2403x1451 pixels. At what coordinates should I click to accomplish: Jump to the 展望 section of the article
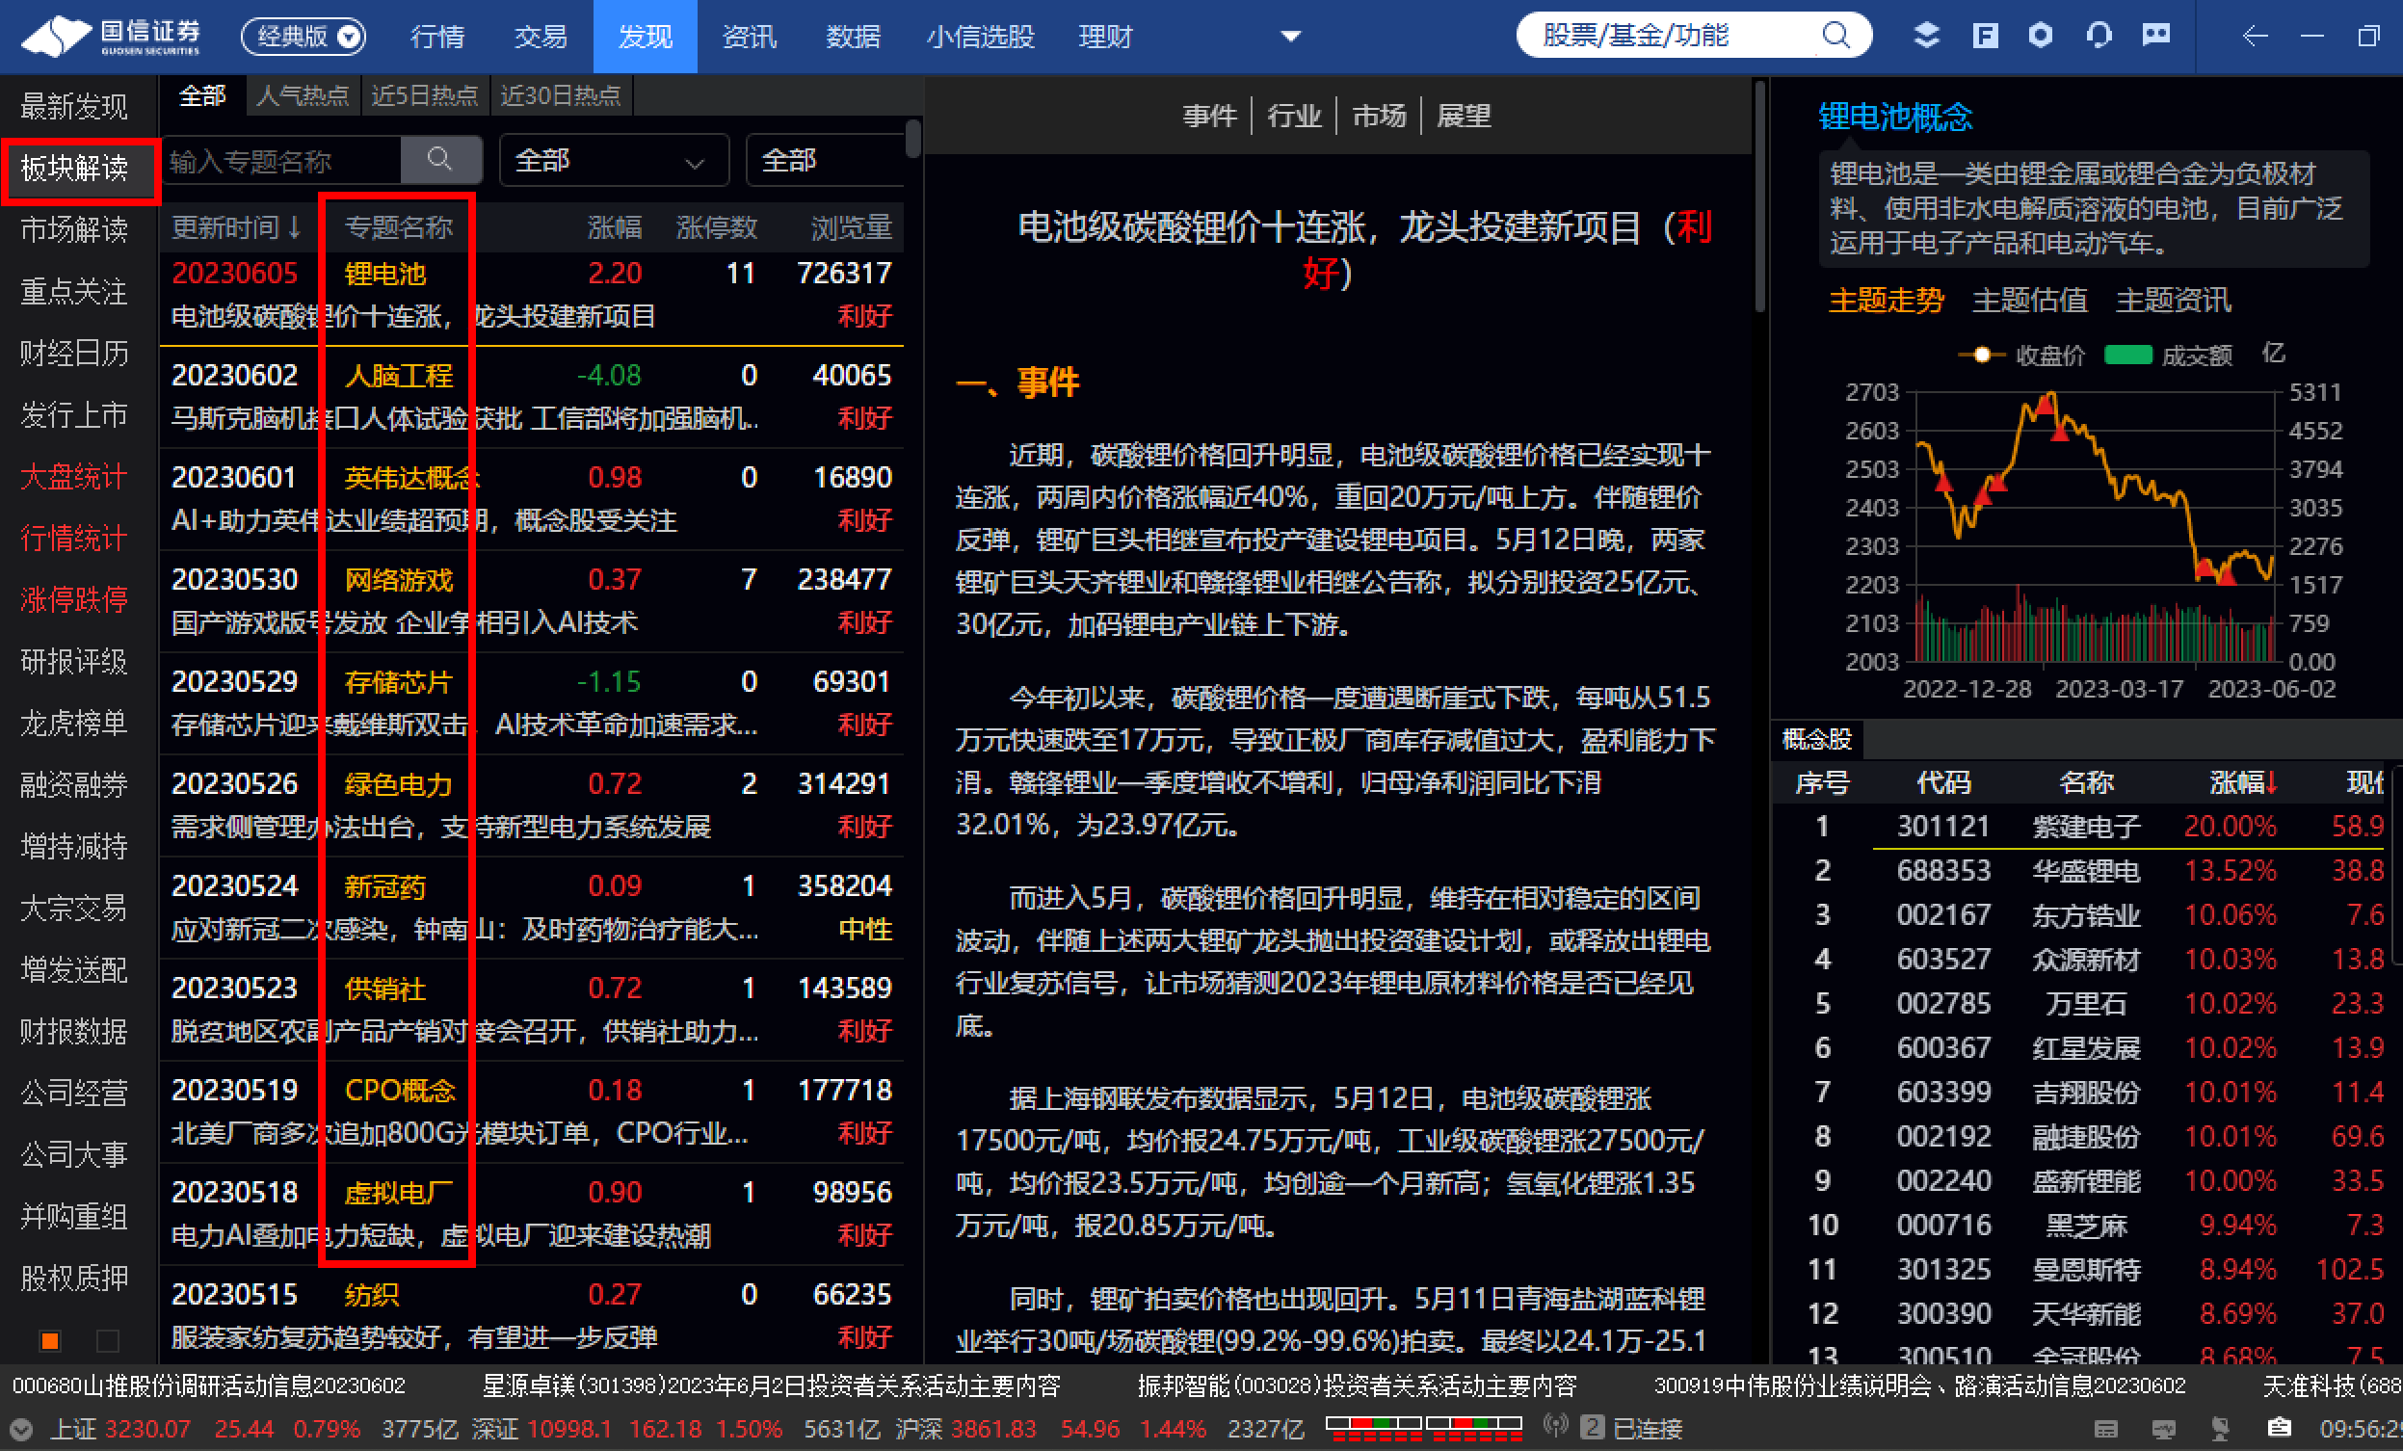pyautogui.click(x=1463, y=115)
